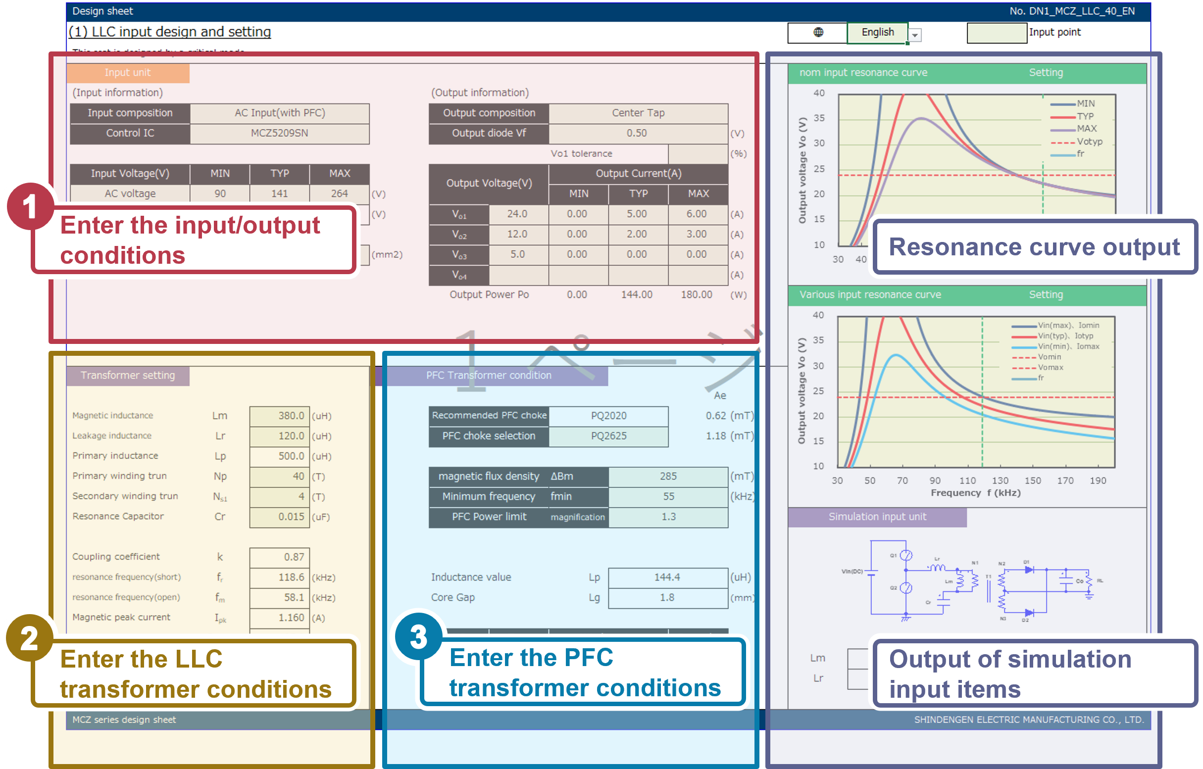Click the Magnetic inductance Lm value field

(x=279, y=416)
